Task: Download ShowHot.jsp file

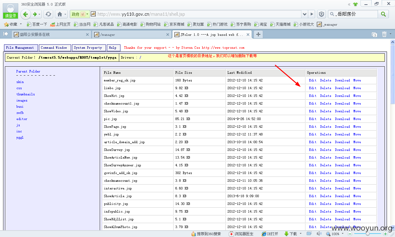Action: click(x=342, y=96)
